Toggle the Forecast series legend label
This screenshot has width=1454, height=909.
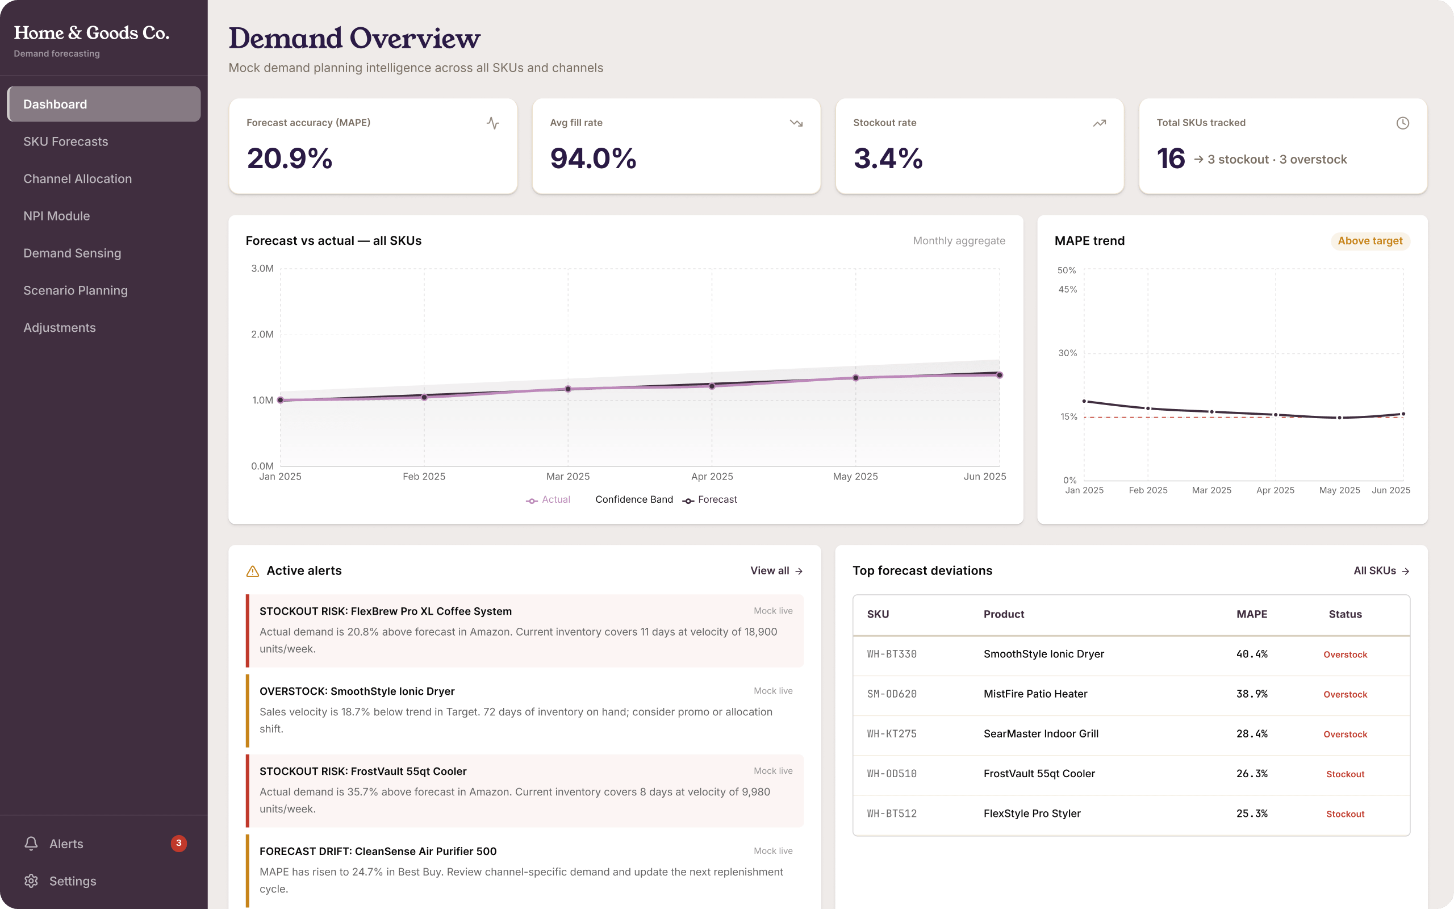tap(717, 499)
